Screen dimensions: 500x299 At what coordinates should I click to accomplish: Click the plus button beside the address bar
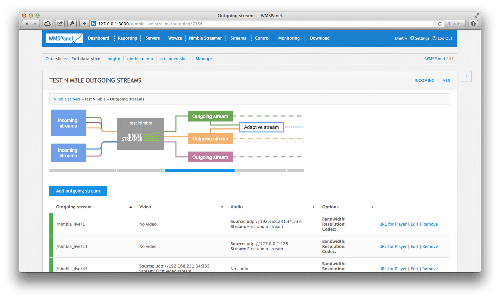click(x=85, y=24)
